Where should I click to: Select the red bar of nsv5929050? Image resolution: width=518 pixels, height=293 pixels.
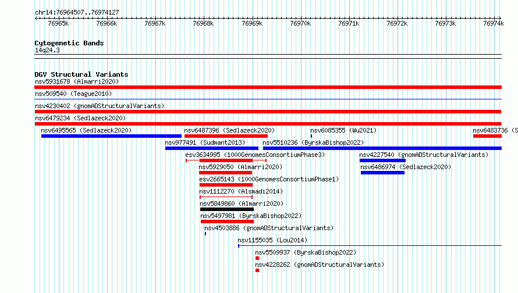pos(225,173)
